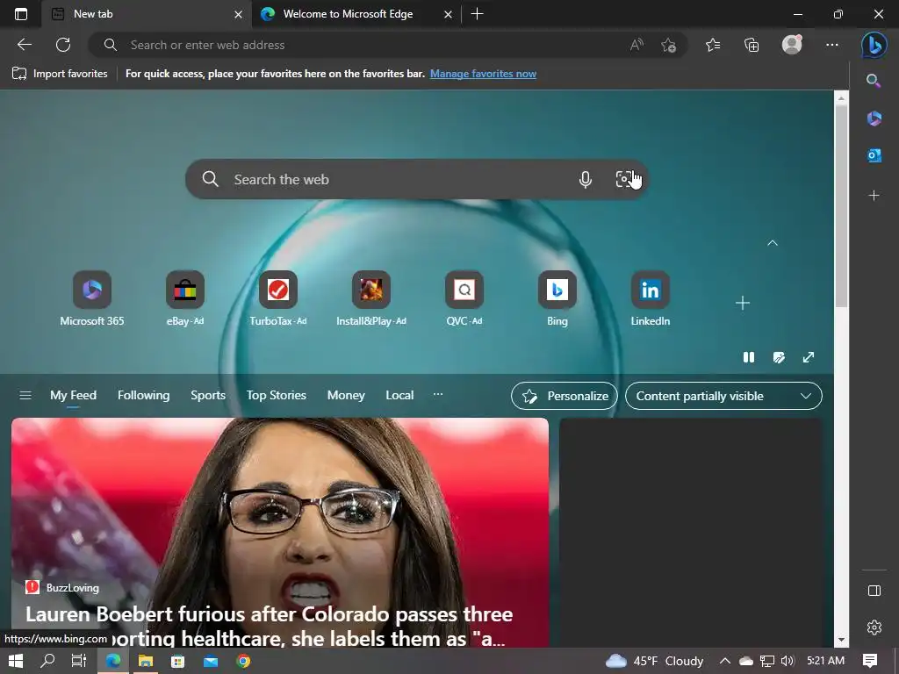The width and height of the screenshot is (899, 674).
Task: Open the volume control in tray
Action: (788, 661)
